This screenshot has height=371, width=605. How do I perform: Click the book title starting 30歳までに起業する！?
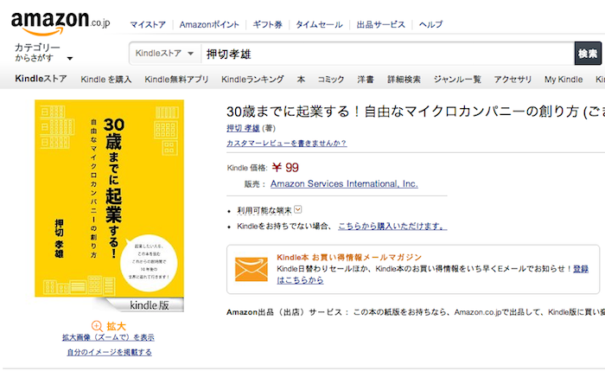pos(416,112)
